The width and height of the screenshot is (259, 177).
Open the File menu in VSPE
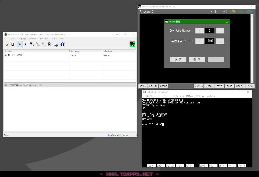6,39
